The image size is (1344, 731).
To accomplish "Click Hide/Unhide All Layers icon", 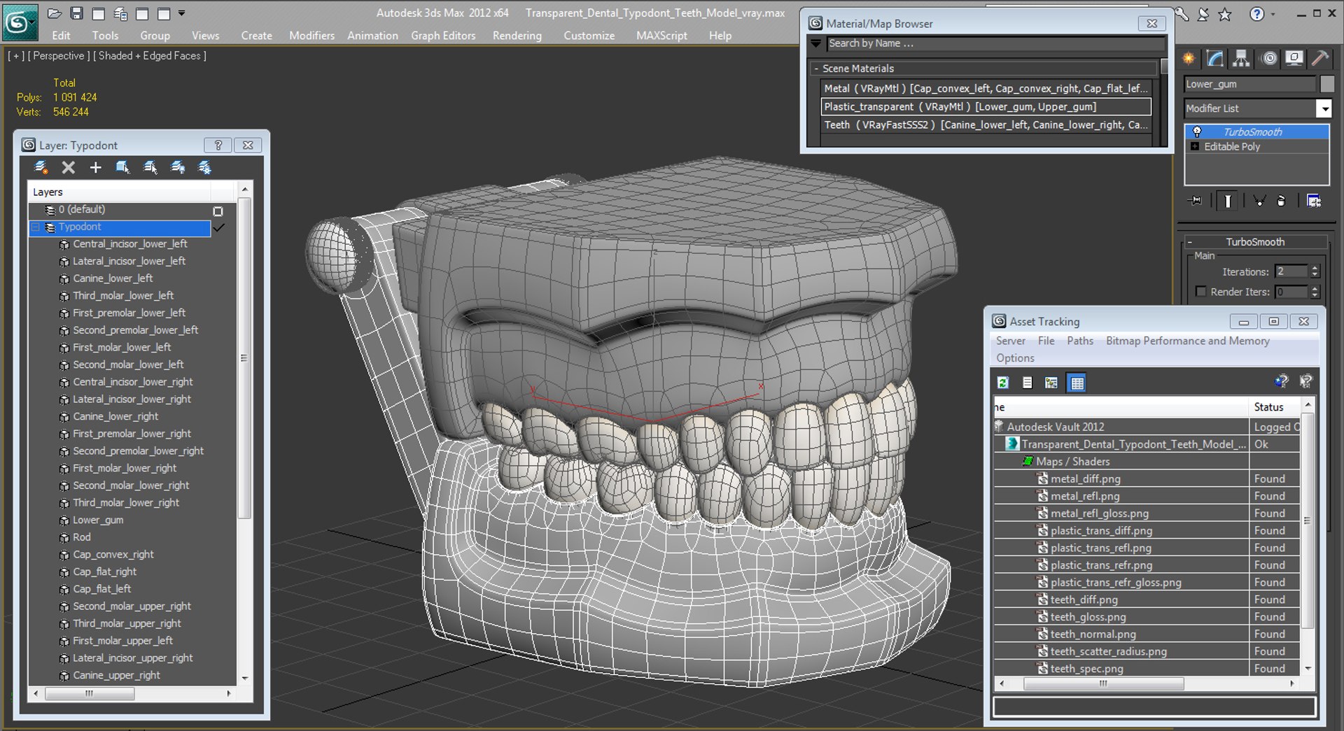I will pyautogui.click(x=178, y=167).
